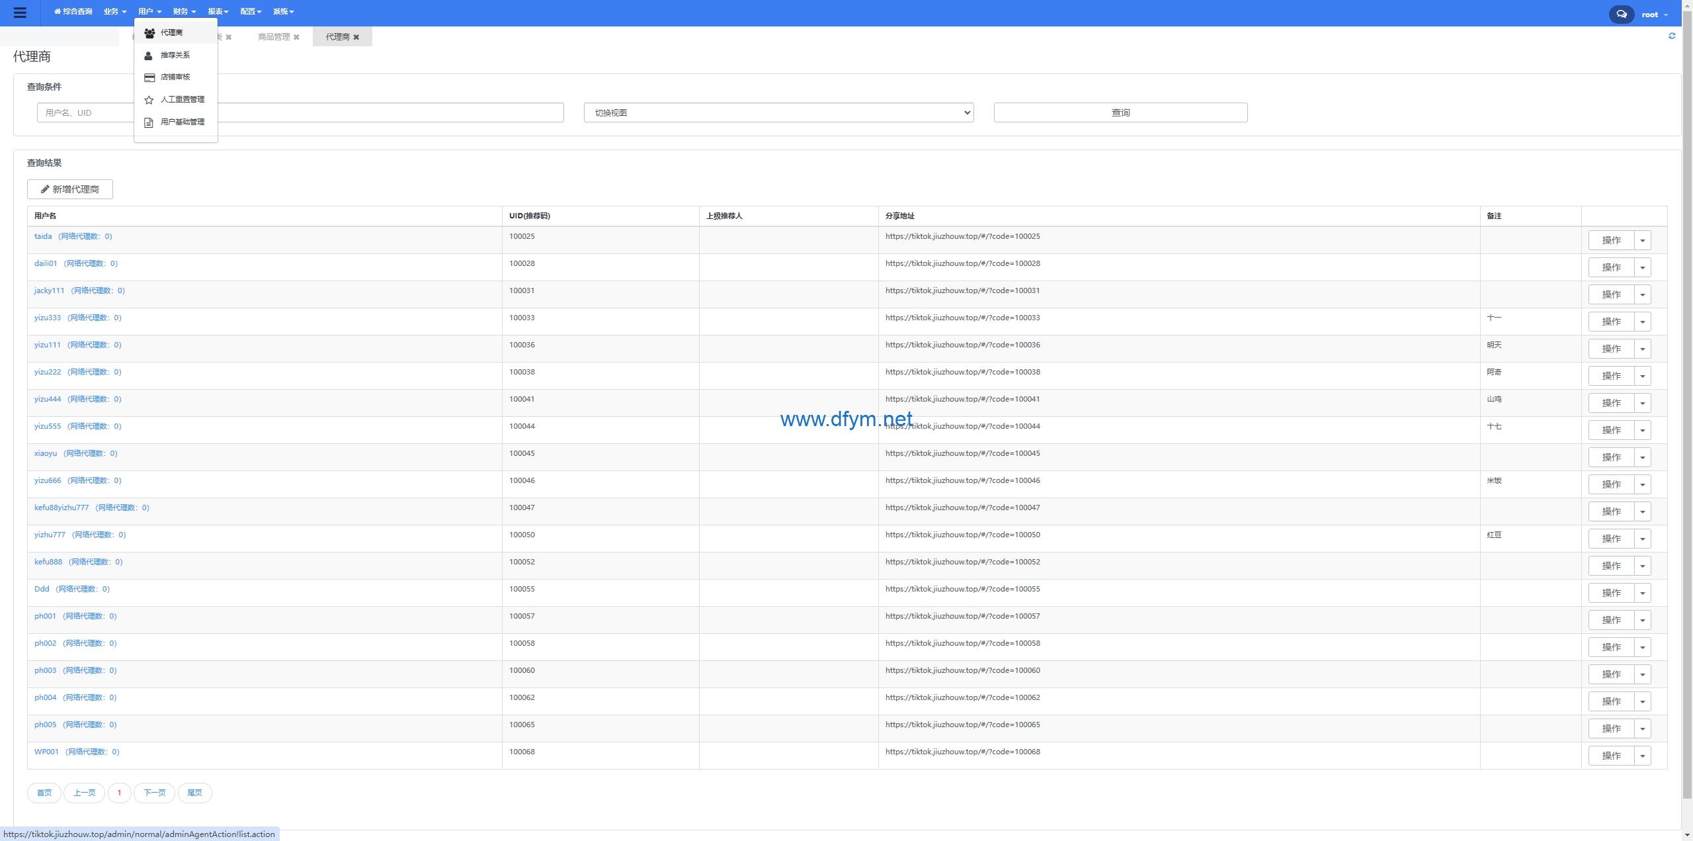Open the yizhu777 agent link
Screen dimensions: 1693x841
point(79,535)
